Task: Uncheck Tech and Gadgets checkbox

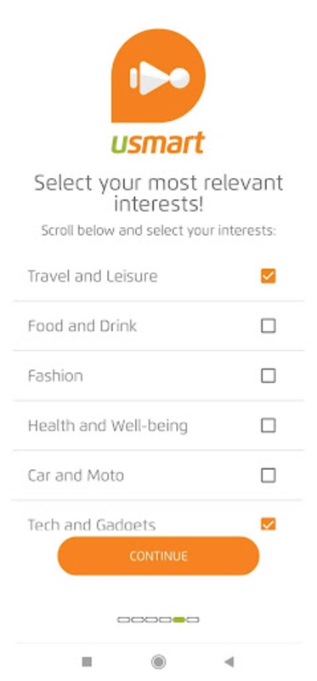Action: [x=268, y=524]
